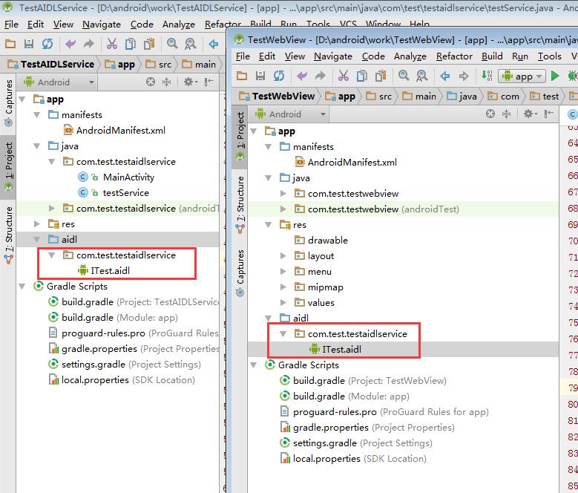Click Synchronize icon in TestWebView toolbar
The height and width of the screenshot is (493, 578).
click(x=279, y=76)
